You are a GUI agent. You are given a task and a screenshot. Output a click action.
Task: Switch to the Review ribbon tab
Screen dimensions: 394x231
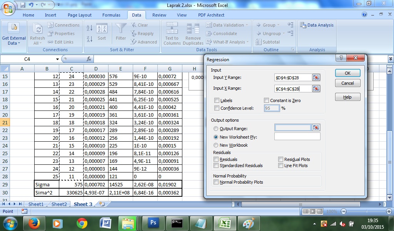159,15
